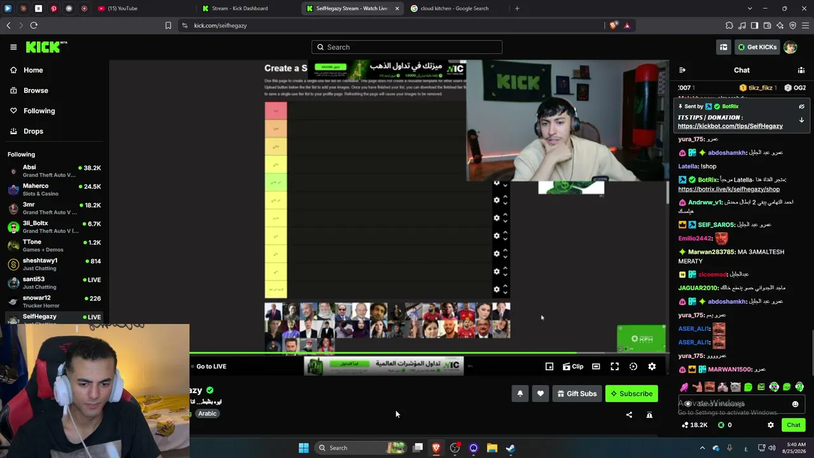This screenshot has height=458, width=814.
Task: Open chat settings gear
Action: click(x=771, y=425)
